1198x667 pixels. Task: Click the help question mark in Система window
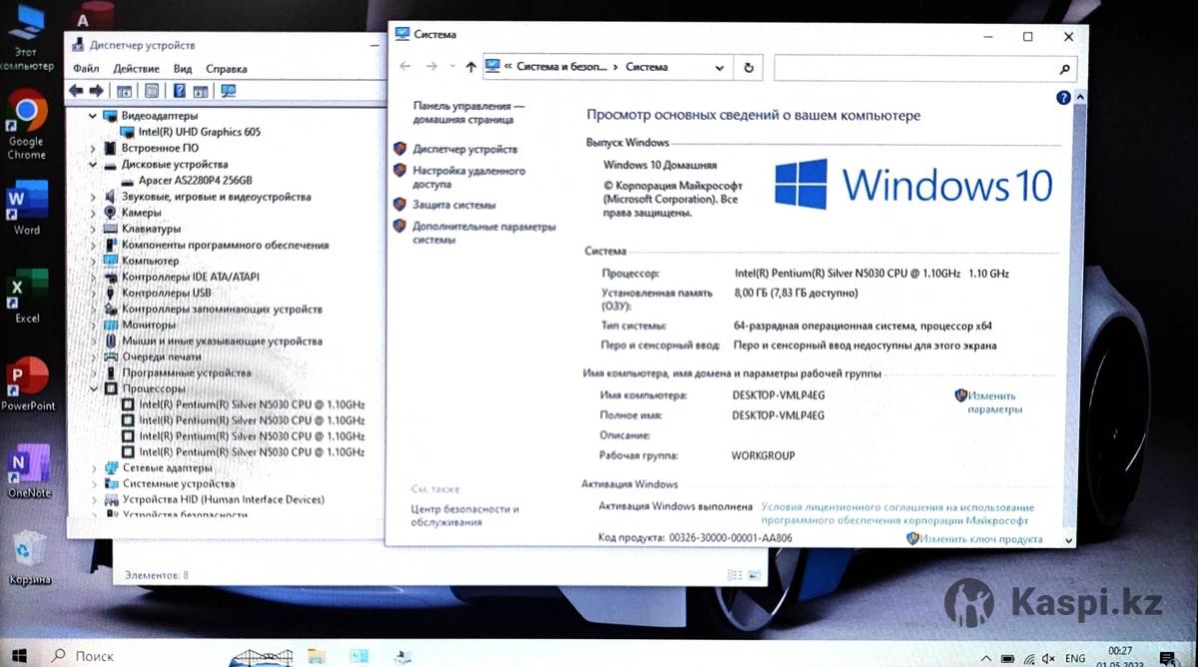point(1063,97)
